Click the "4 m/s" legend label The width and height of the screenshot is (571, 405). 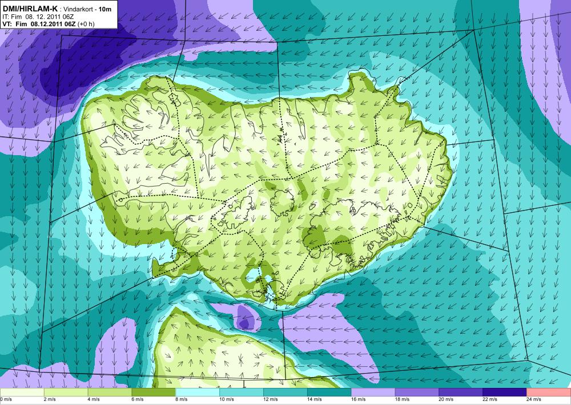coord(94,399)
